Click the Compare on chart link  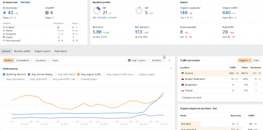coord(191,98)
